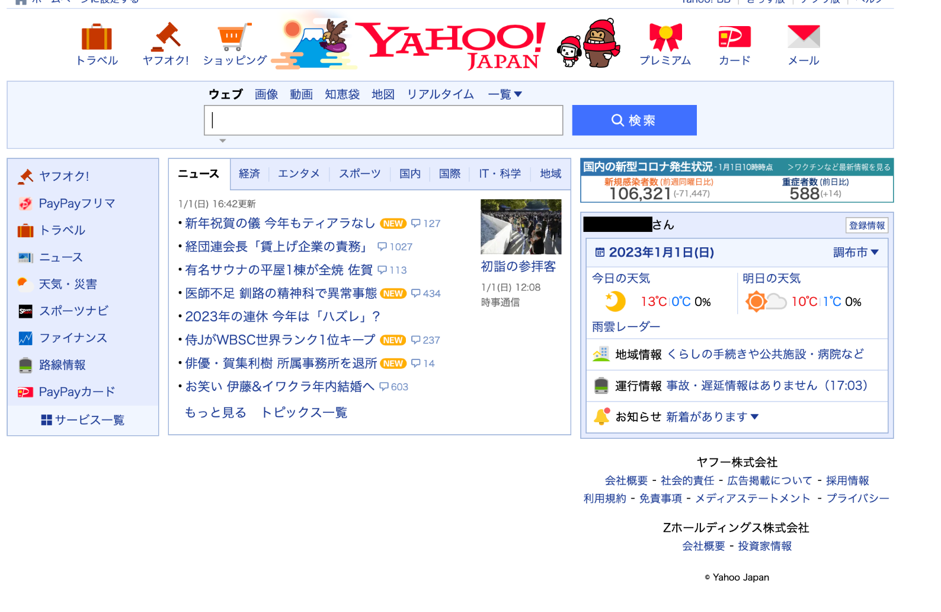
Task: Expand the 一覧 search category dropdown
Action: pyautogui.click(x=505, y=94)
